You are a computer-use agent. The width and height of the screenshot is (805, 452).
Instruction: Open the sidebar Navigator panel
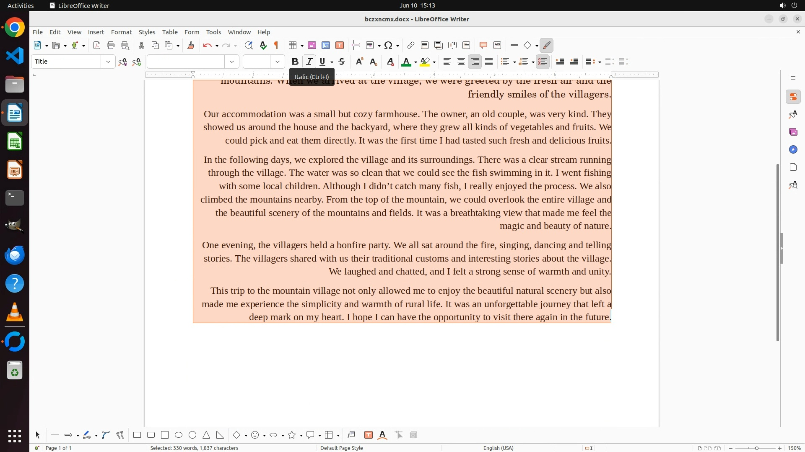(x=793, y=150)
